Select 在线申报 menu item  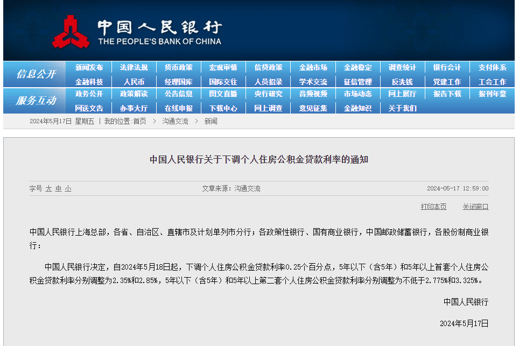point(178,108)
